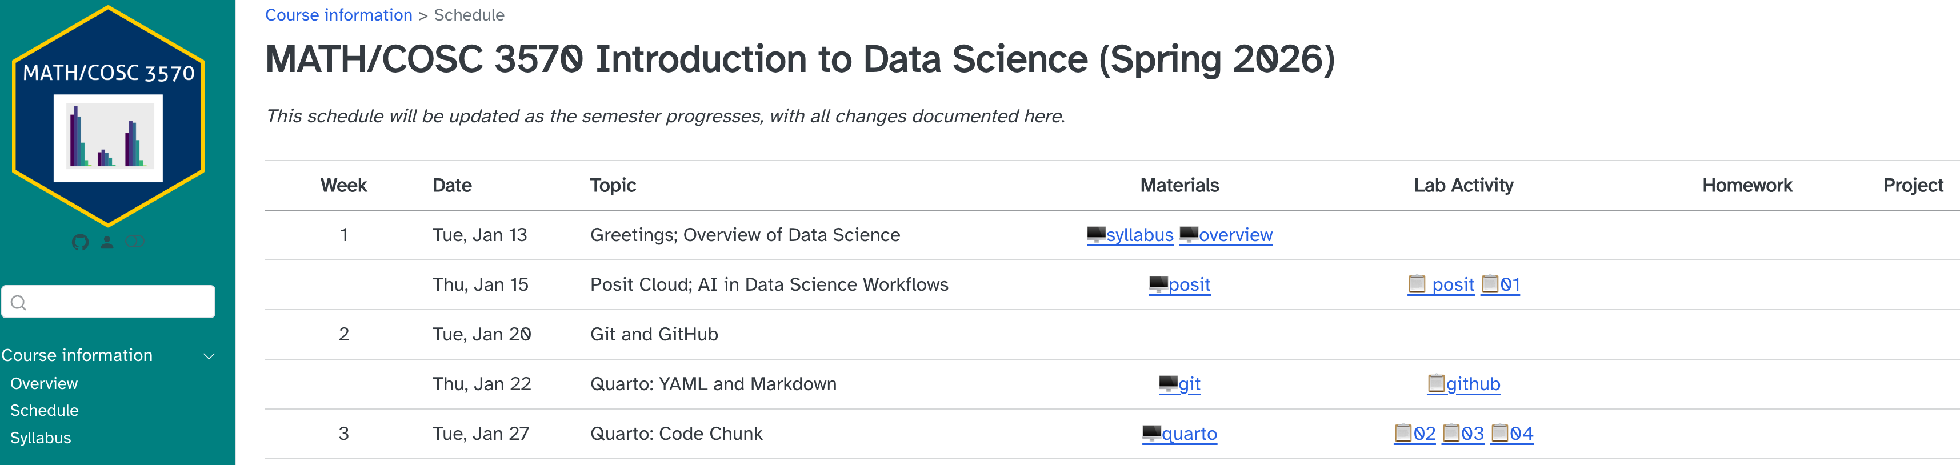Open the GitHub icon link in sidebar
Image resolution: width=1960 pixels, height=465 pixels.
pos(80,242)
